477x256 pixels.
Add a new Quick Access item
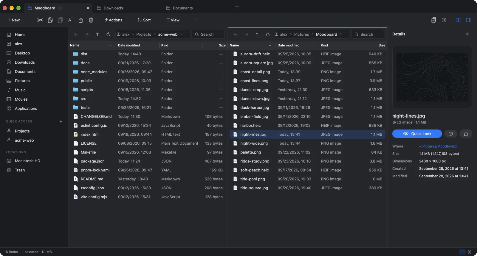click(61, 121)
